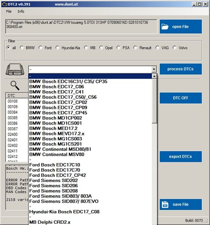Click the DTC OFF button

[x=181, y=98]
